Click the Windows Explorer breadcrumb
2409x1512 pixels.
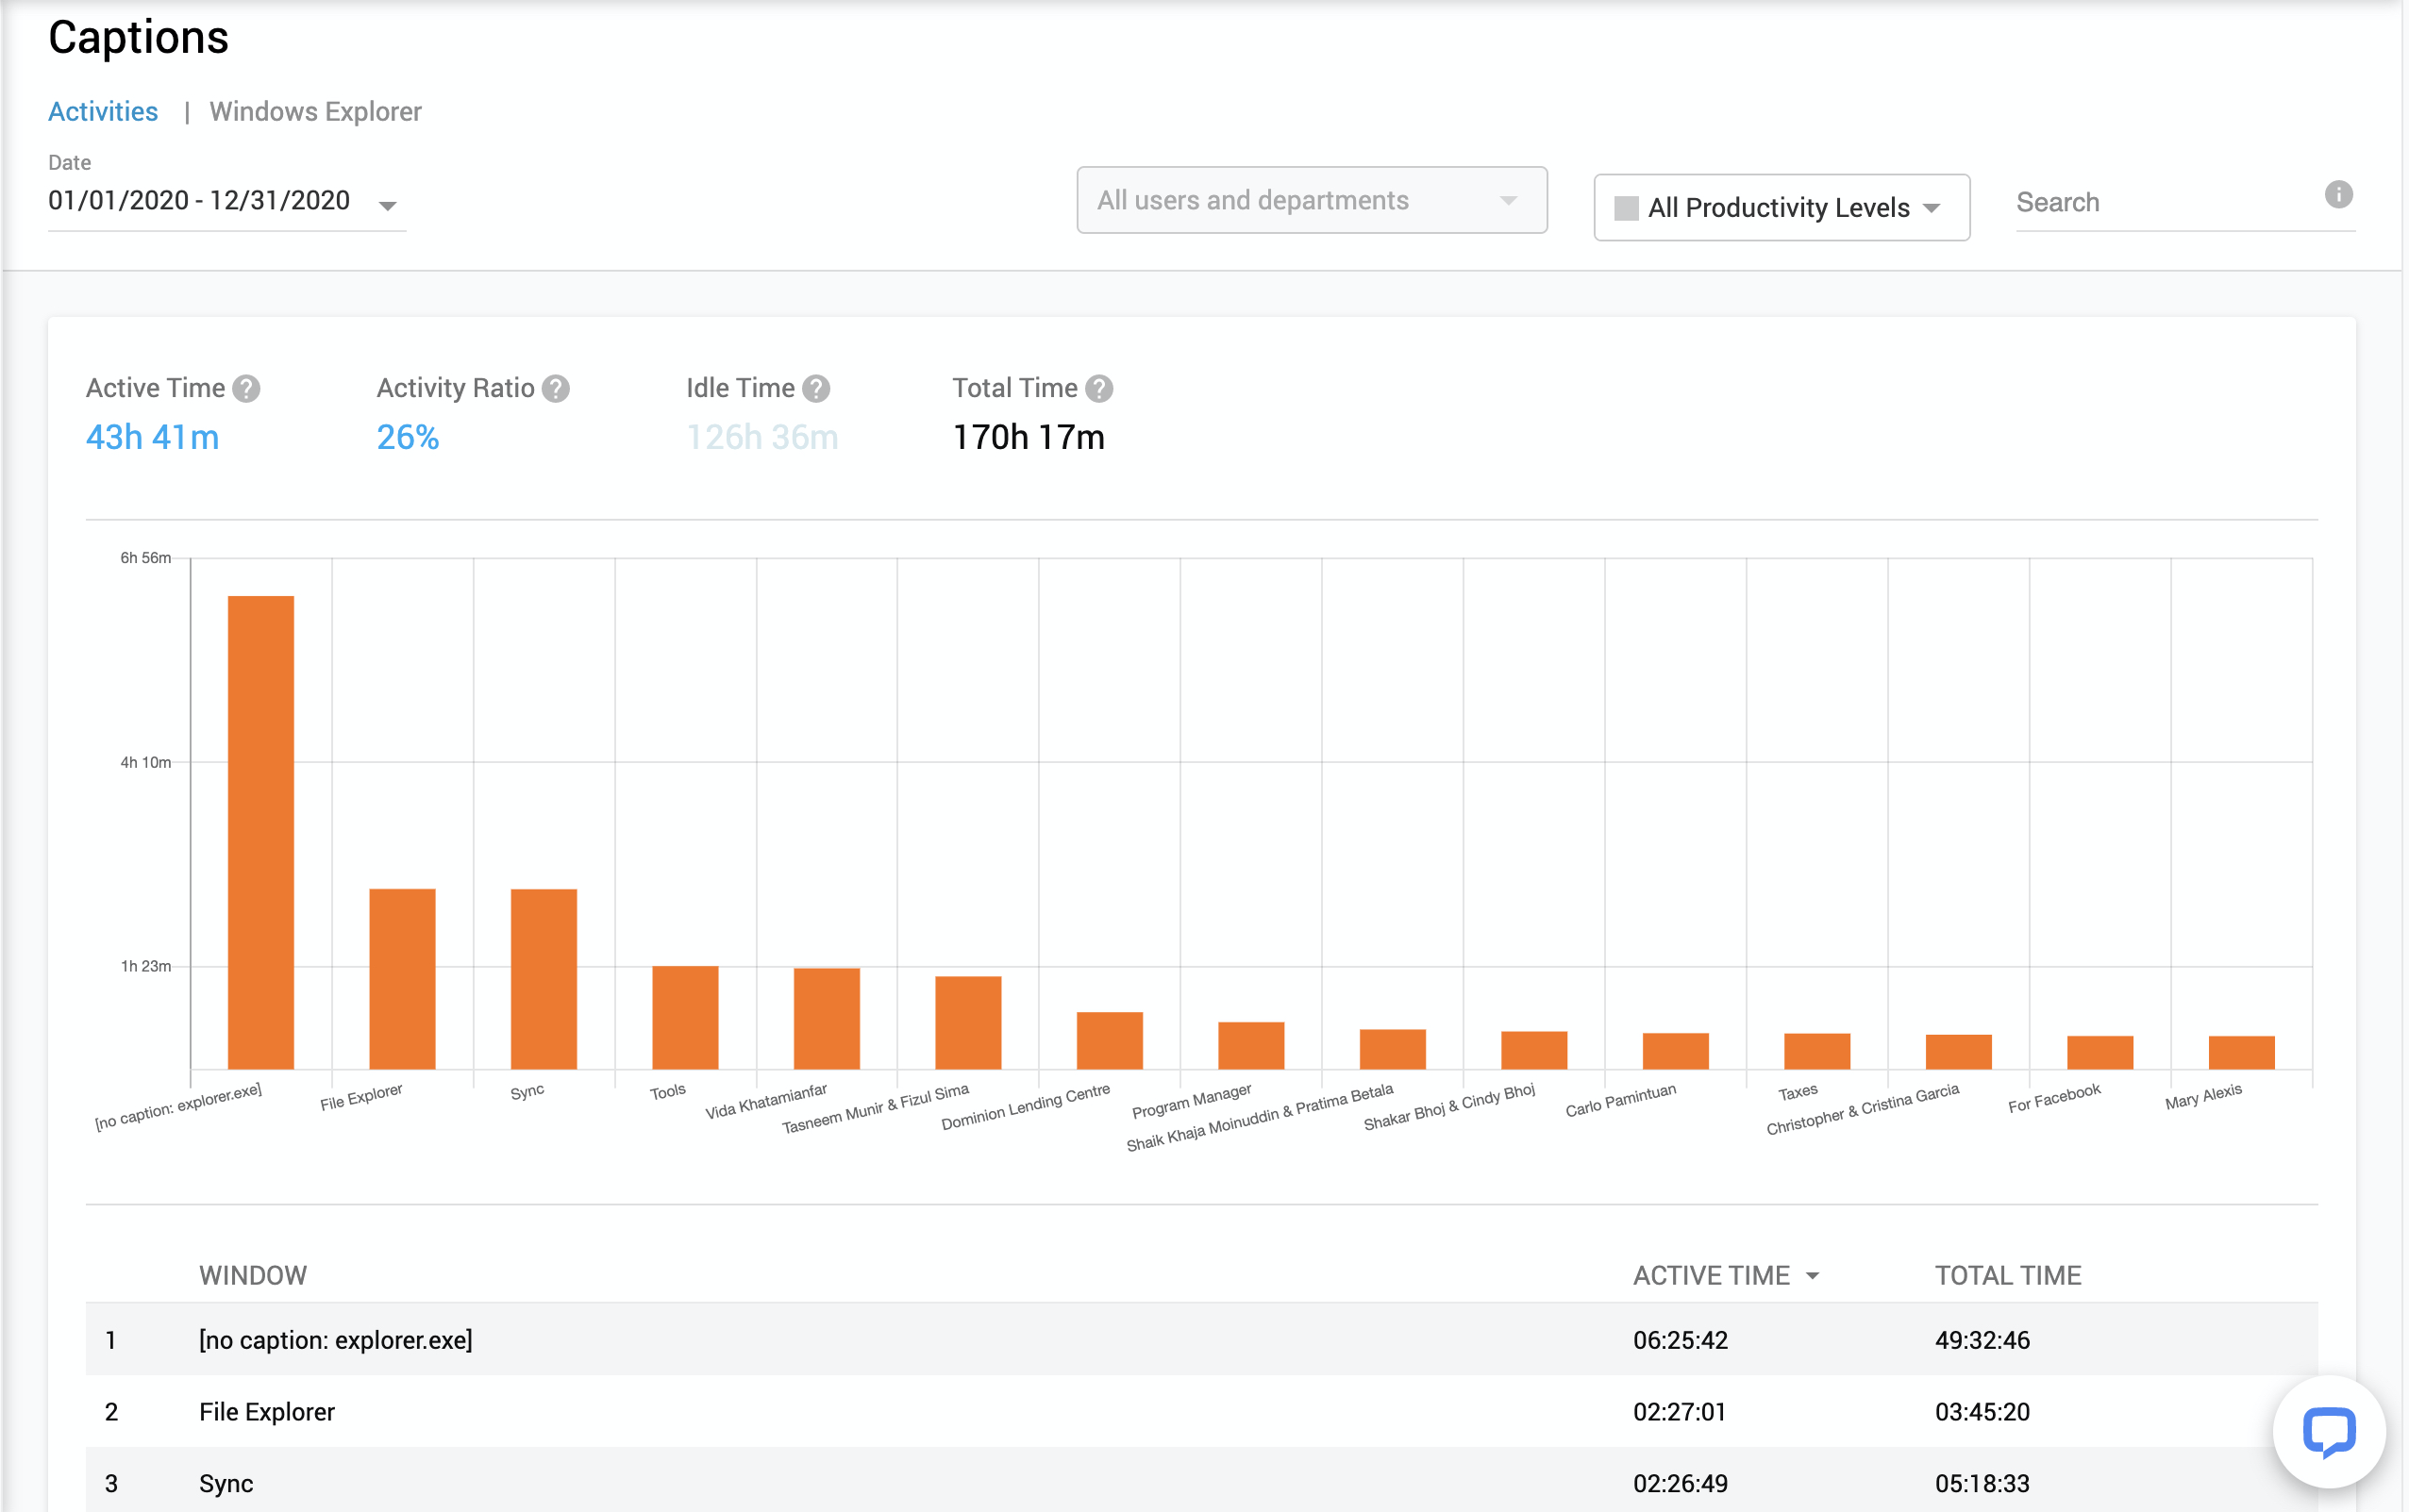315,111
